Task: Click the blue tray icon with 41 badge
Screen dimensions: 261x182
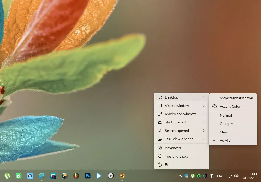Action: [186, 176]
